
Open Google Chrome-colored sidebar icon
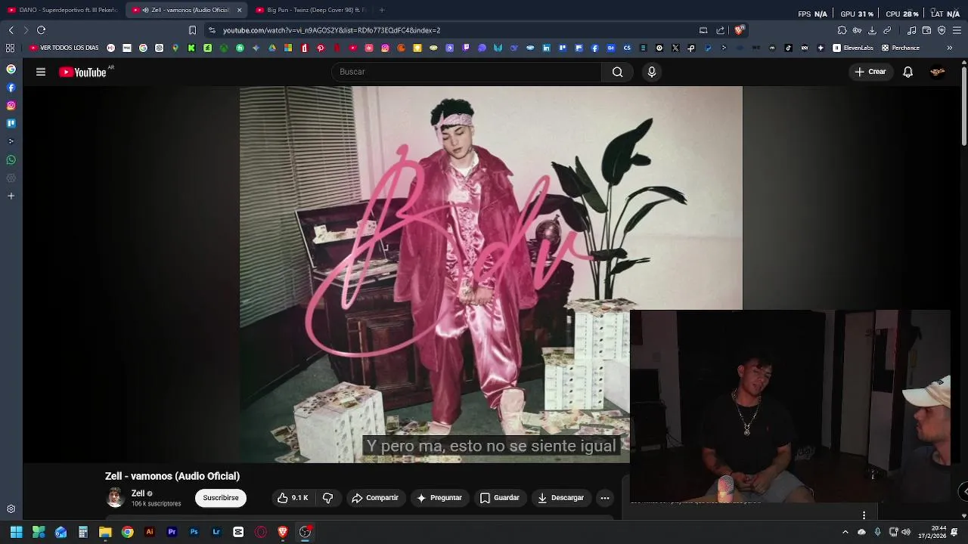coord(11,69)
